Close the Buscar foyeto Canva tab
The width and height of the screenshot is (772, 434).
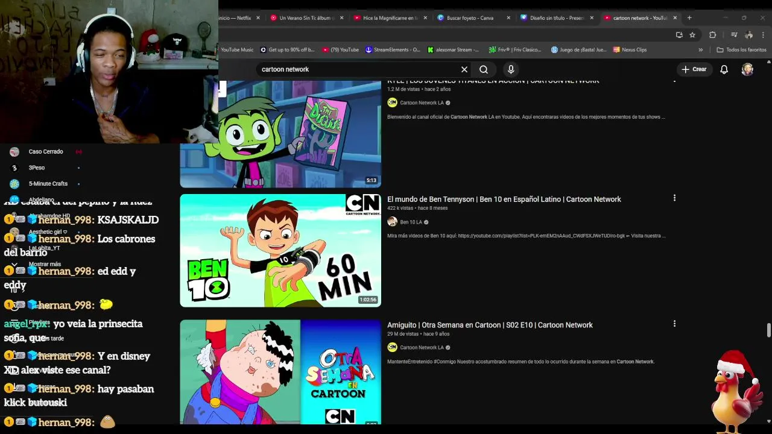(x=508, y=18)
